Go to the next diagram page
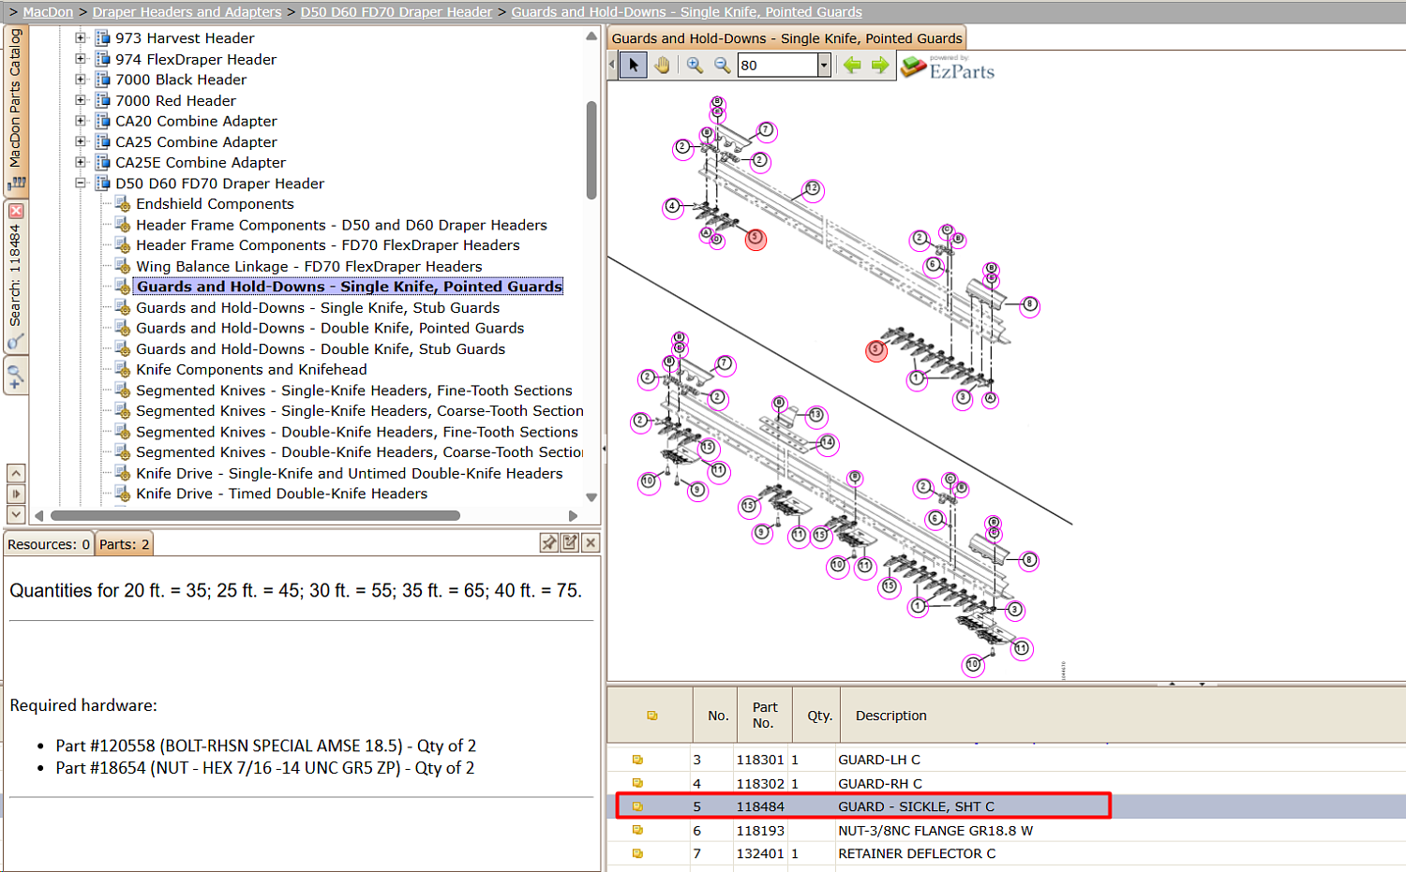 879,65
